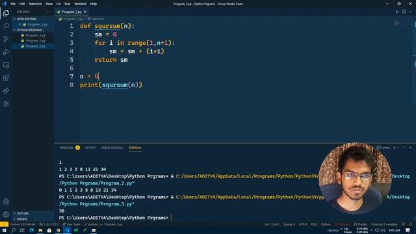
Task: Open the Search view in activity bar
Action: 6,26
